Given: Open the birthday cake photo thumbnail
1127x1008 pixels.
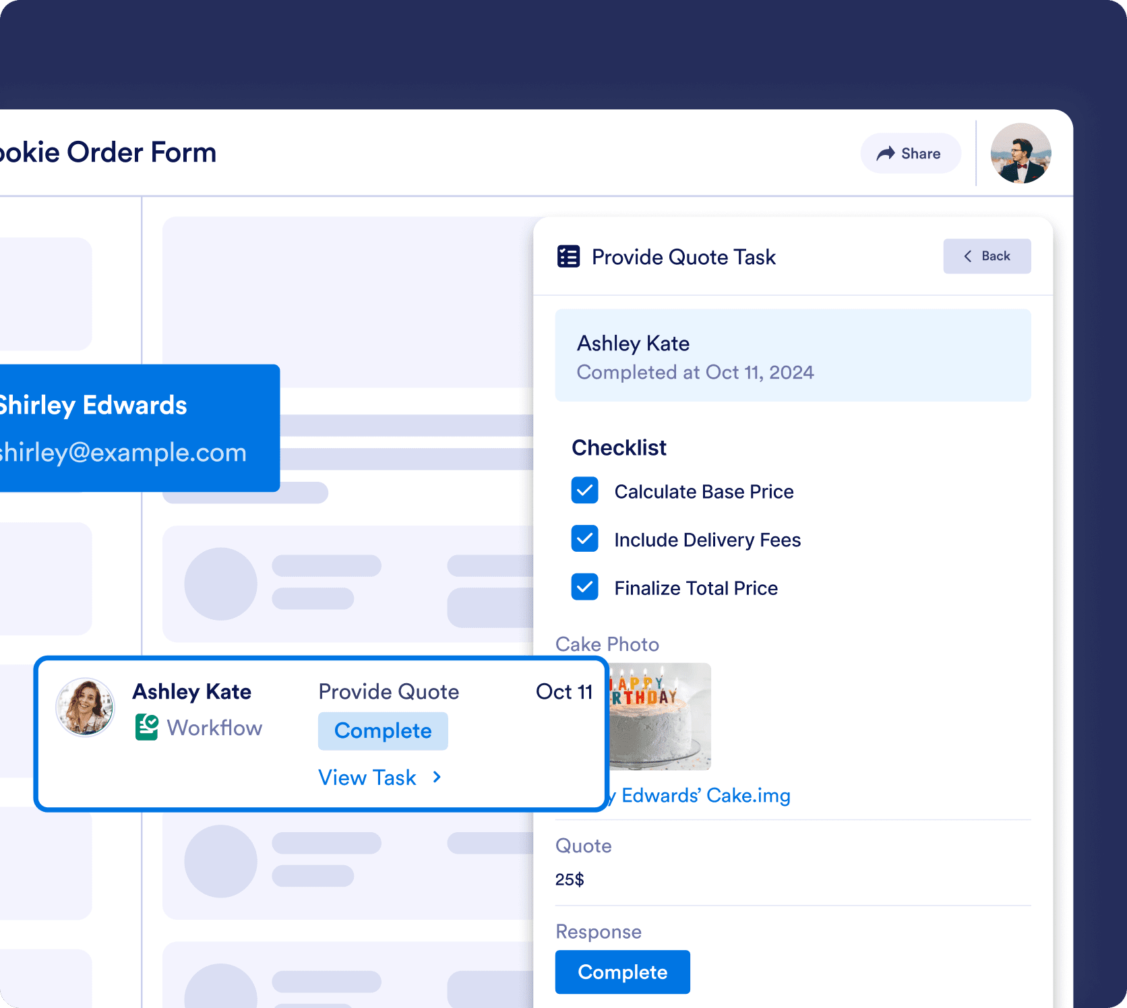Looking at the screenshot, I should point(660,717).
